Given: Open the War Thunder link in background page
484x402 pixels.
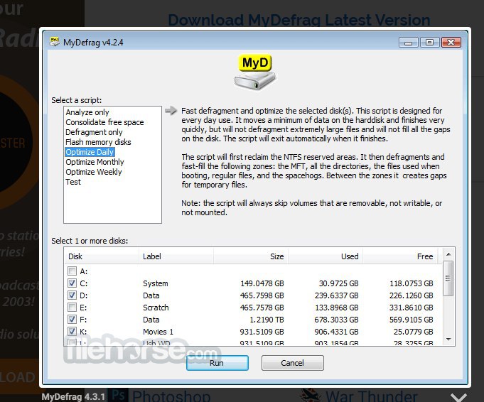Looking at the screenshot, I should 372,395.
